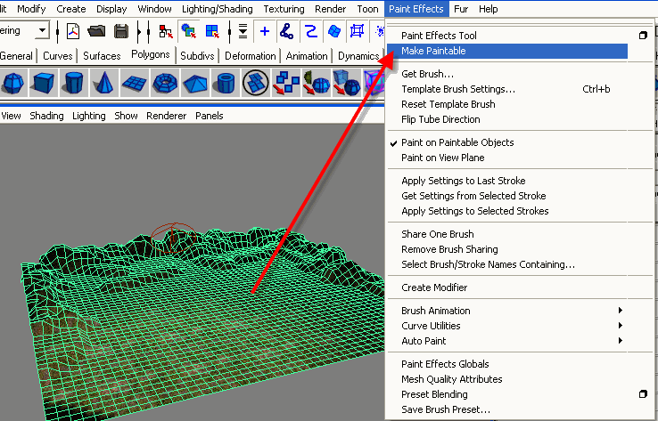
Task: Click the polygon sphere shelf icon
Action: tap(12, 84)
